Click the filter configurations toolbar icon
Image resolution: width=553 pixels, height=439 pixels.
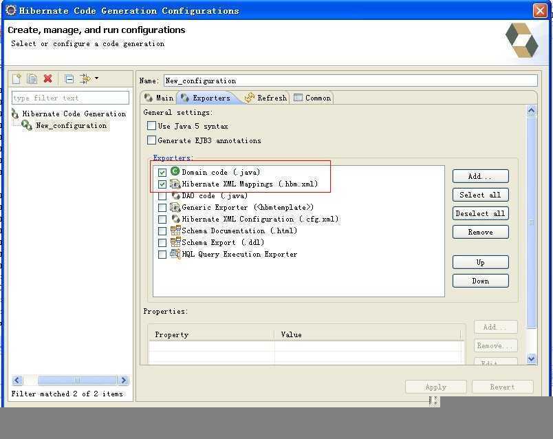[x=85, y=78]
